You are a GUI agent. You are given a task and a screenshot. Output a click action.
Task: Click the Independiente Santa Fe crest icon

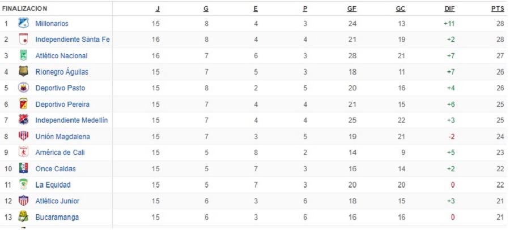[23, 40]
